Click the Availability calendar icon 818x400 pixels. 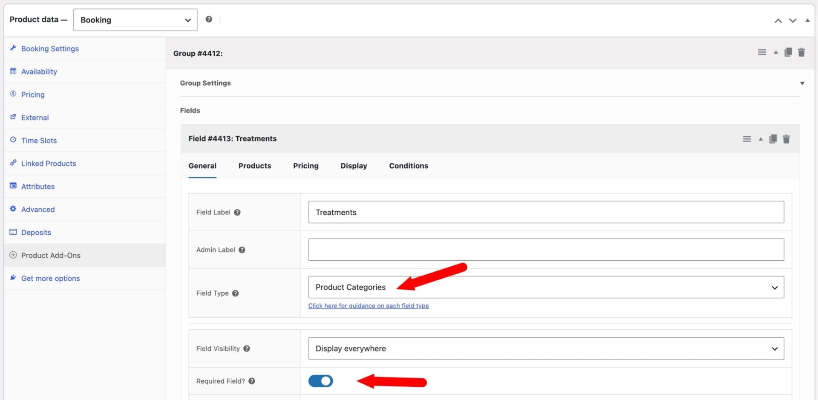13,71
